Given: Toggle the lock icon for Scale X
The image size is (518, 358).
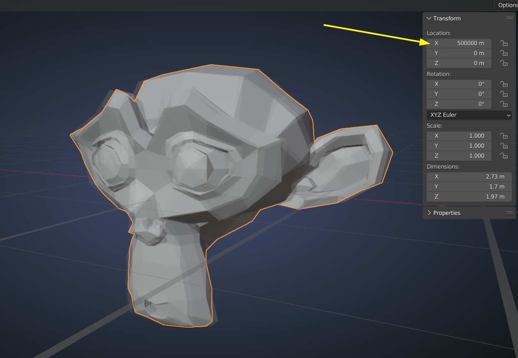Looking at the screenshot, I should (x=504, y=136).
